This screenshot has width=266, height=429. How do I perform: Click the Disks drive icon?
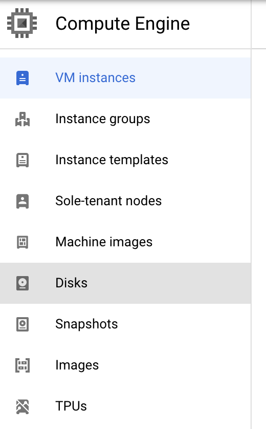coord(23,283)
